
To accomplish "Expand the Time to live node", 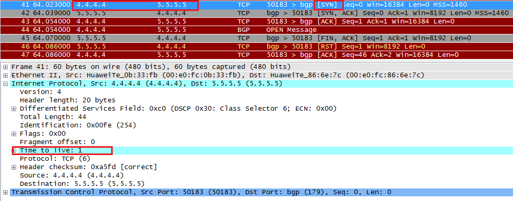I will click(14, 150).
